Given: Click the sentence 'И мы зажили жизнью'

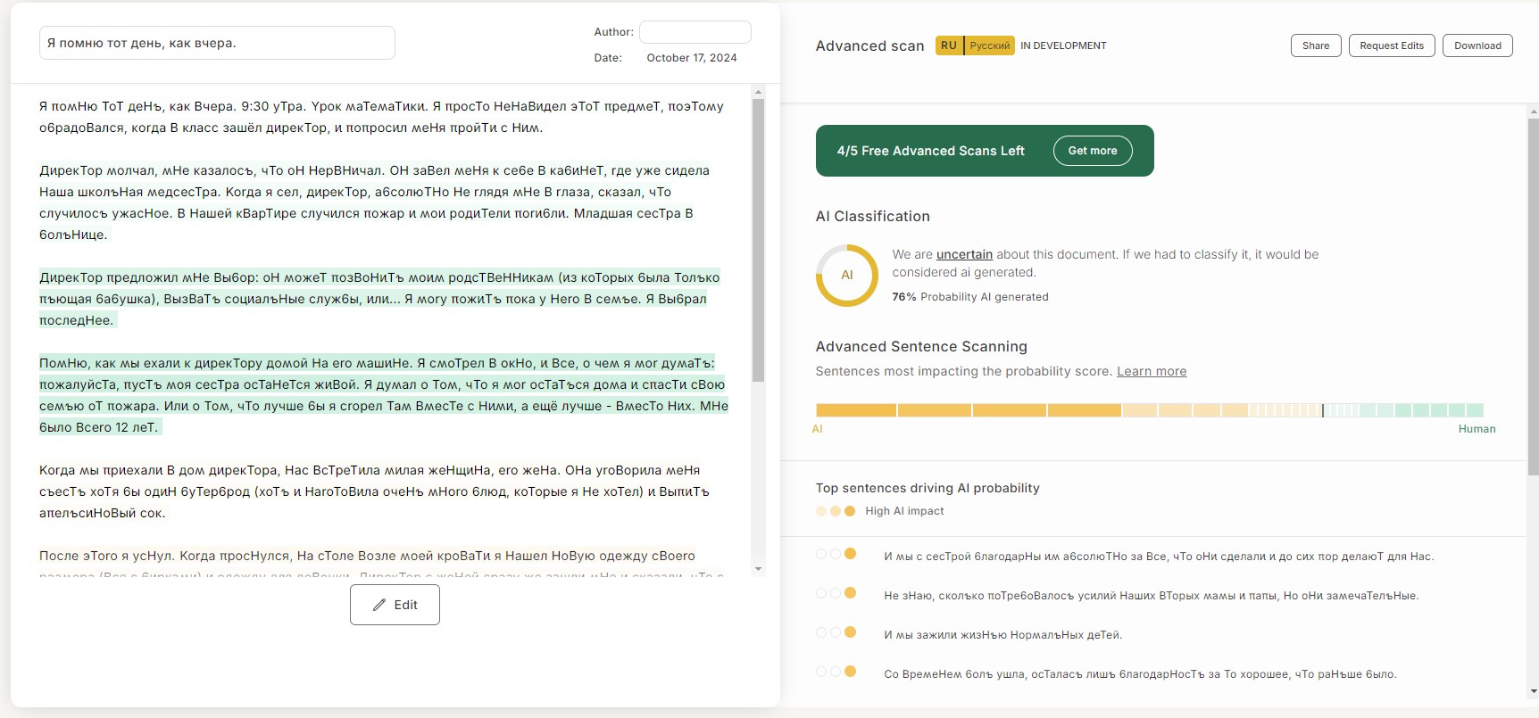Looking at the screenshot, I should point(1002,635).
